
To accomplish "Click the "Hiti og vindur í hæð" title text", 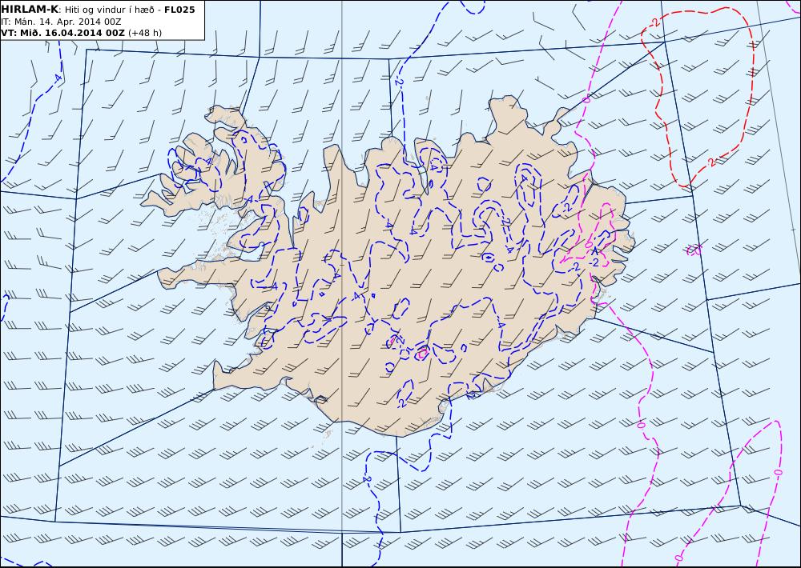I will [x=109, y=10].
